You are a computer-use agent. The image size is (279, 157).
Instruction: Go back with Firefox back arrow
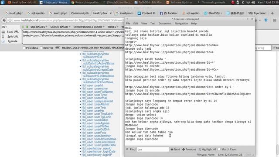click(4, 20)
